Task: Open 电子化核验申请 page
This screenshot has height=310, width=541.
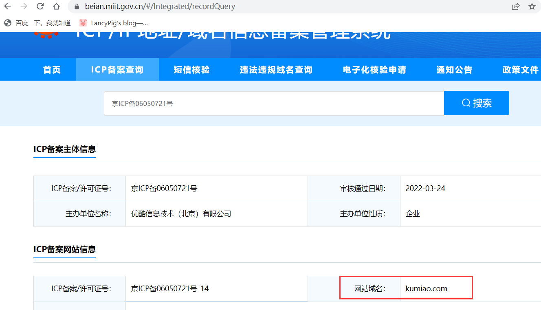Action: (374, 70)
